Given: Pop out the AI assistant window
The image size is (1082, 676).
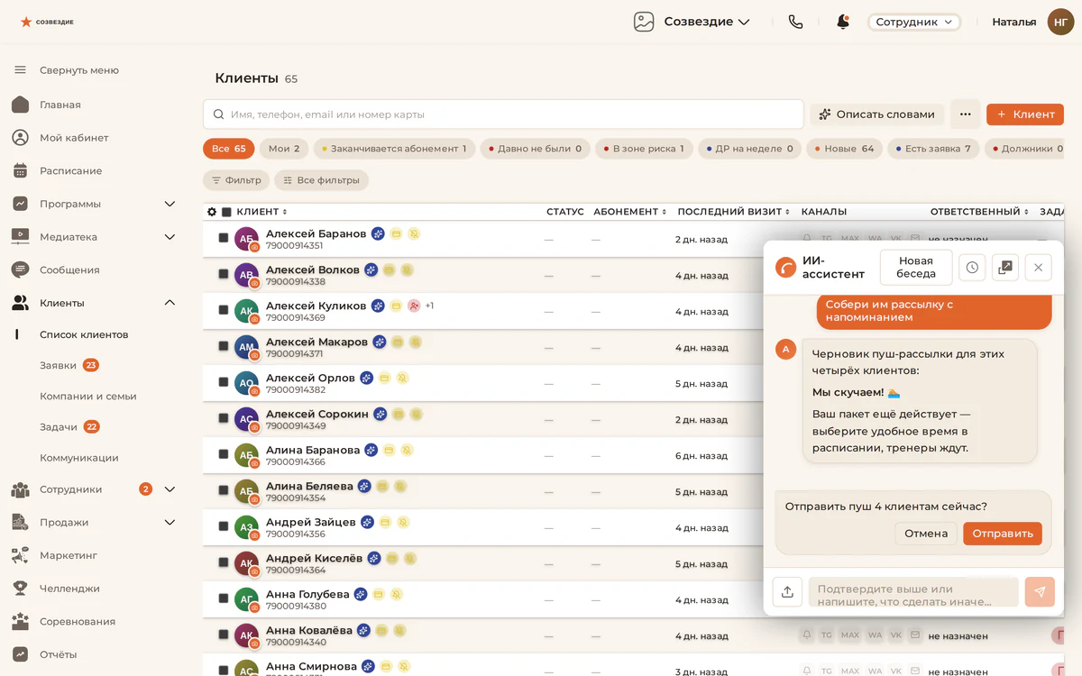Looking at the screenshot, I should [1005, 268].
